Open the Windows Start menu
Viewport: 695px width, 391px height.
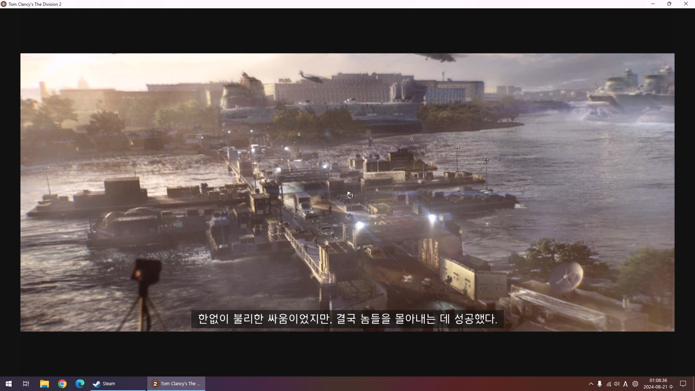pos(9,384)
